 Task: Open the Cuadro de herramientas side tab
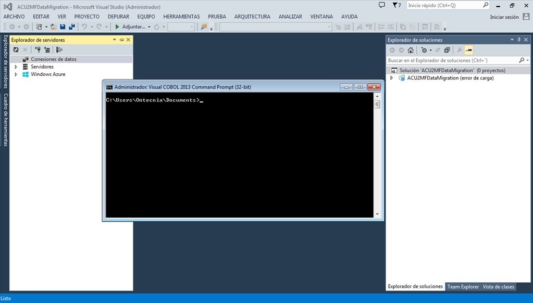(x=5, y=120)
